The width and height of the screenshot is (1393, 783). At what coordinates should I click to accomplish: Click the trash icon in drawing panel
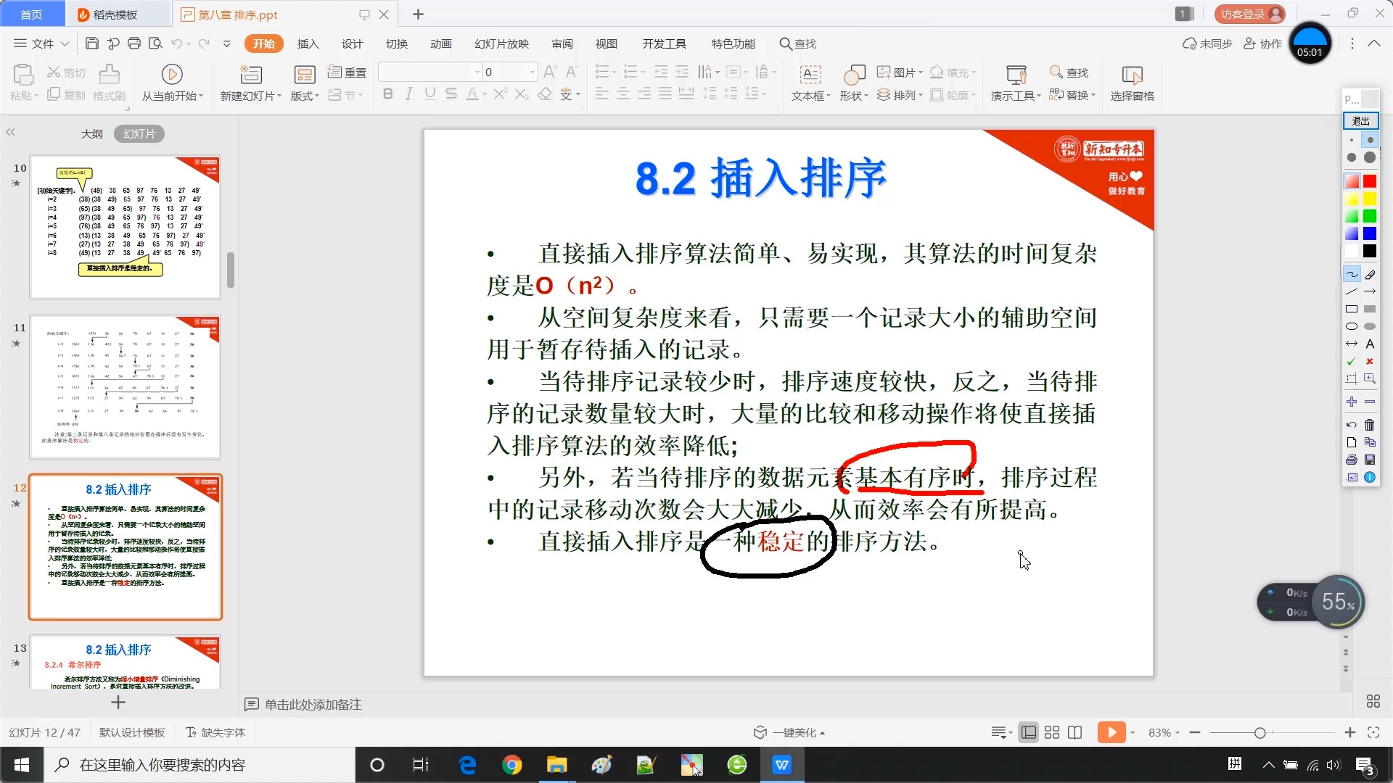pos(1369,425)
